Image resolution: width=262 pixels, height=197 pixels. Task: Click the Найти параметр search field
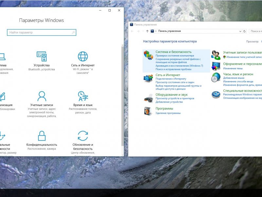[42, 32]
